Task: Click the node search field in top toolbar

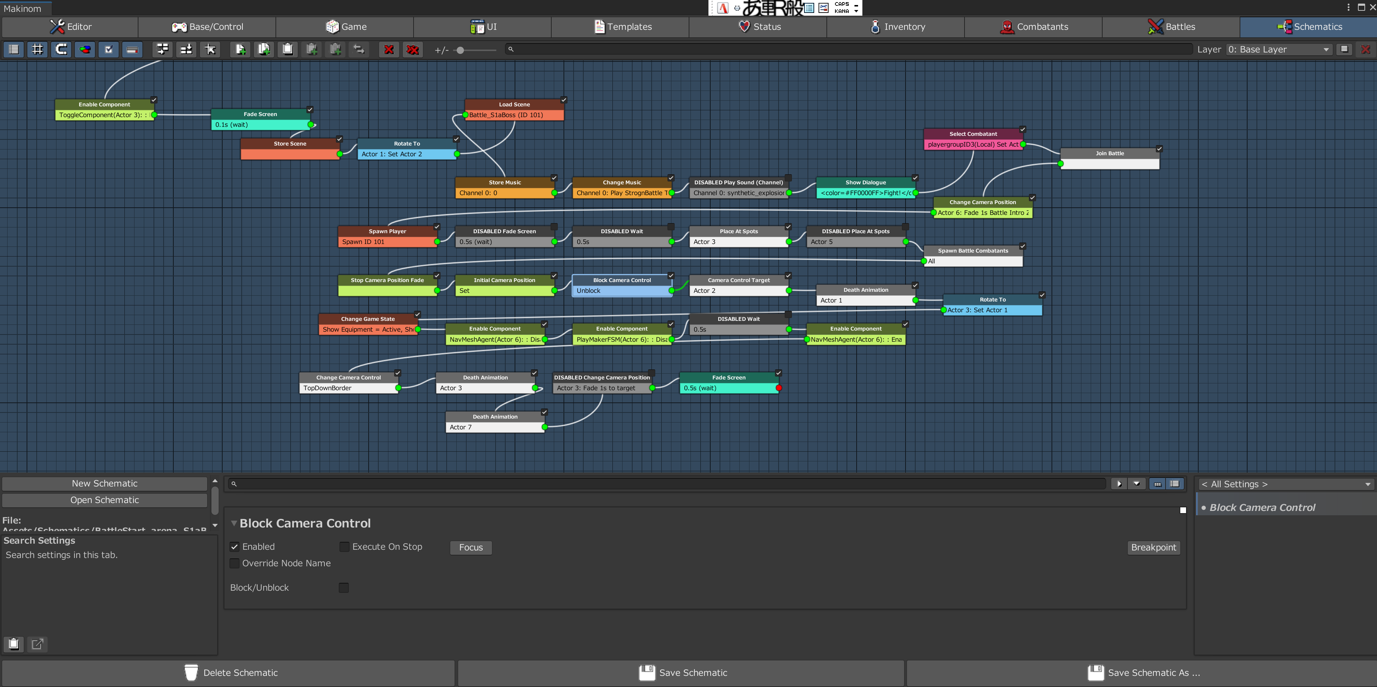Action: [x=849, y=49]
